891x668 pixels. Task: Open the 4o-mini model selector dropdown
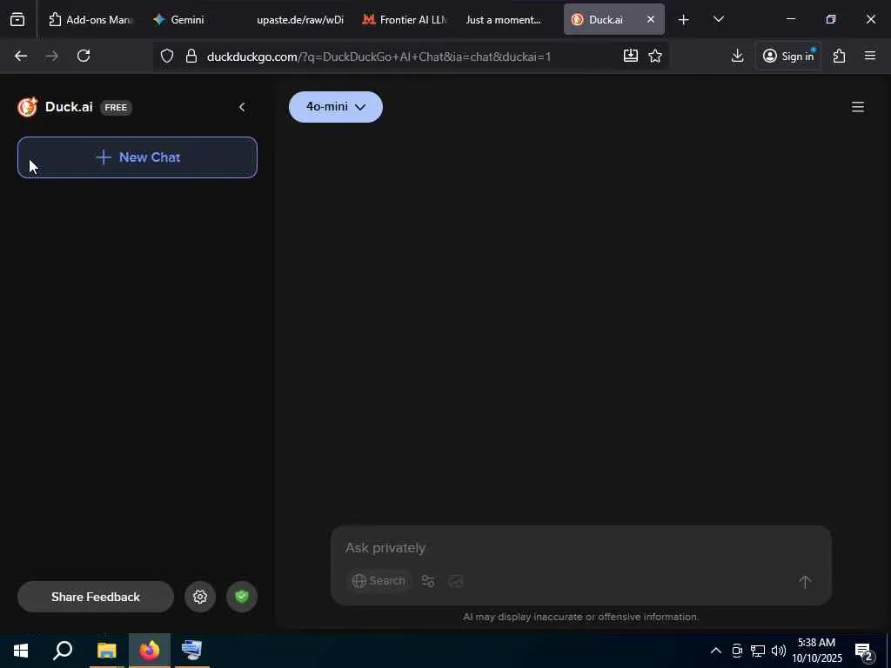tap(335, 107)
